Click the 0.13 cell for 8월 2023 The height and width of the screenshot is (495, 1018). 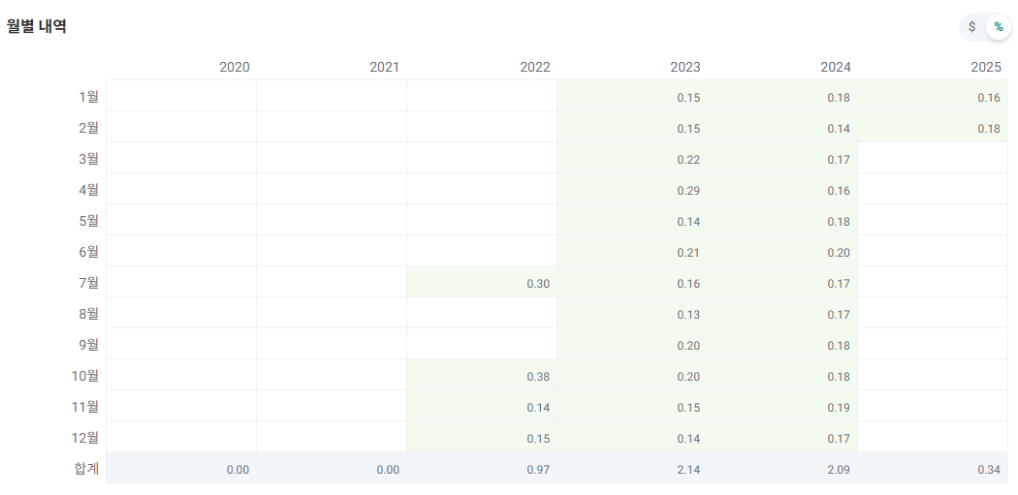tap(632, 315)
